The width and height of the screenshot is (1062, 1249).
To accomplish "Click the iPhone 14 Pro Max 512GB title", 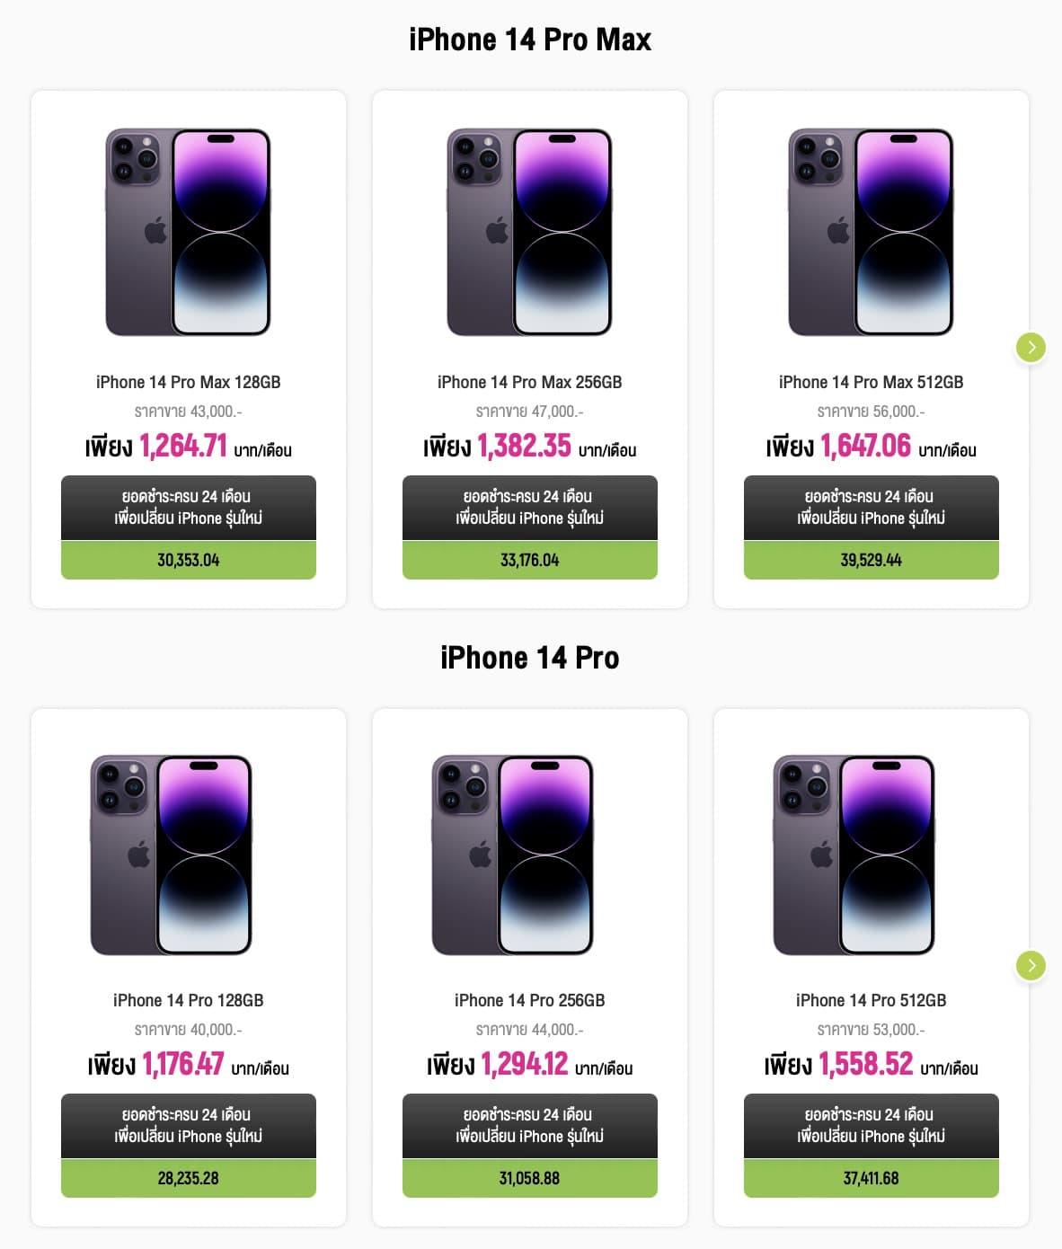I will 871,382.
